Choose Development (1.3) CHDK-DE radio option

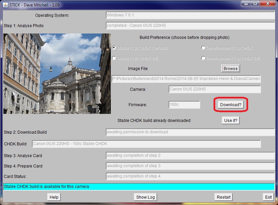pyautogui.click(x=203, y=58)
